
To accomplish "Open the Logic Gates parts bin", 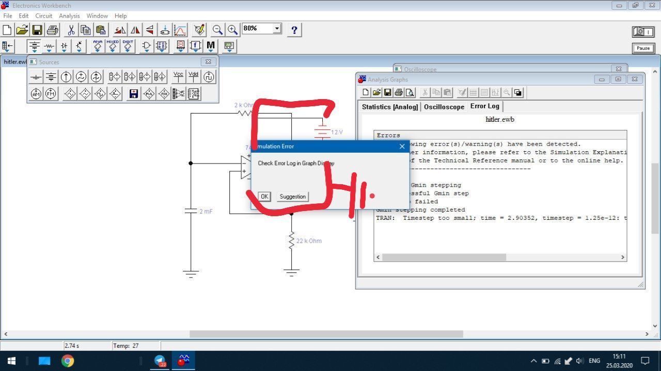I will [x=147, y=46].
